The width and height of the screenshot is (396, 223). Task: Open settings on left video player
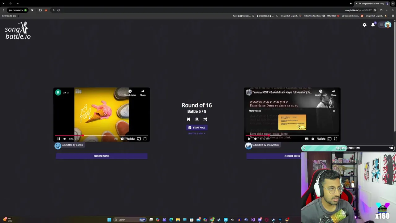(122, 139)
